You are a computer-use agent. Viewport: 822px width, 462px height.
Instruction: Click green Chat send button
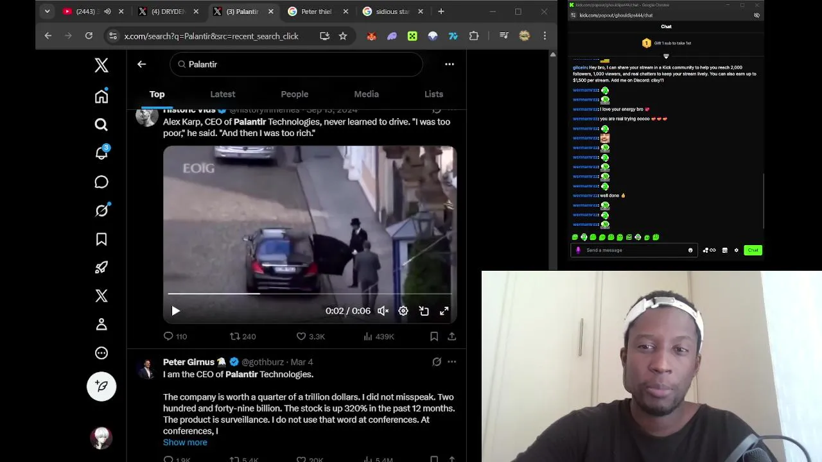tap(753, 250)
